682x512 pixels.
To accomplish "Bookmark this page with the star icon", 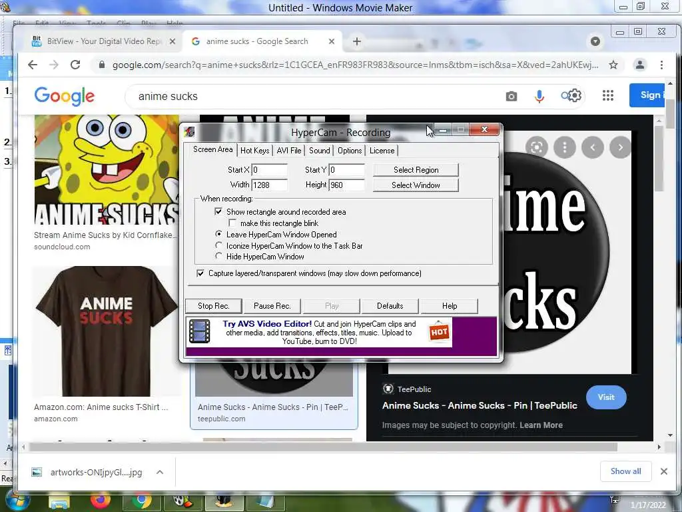I will tap(613, 65).
